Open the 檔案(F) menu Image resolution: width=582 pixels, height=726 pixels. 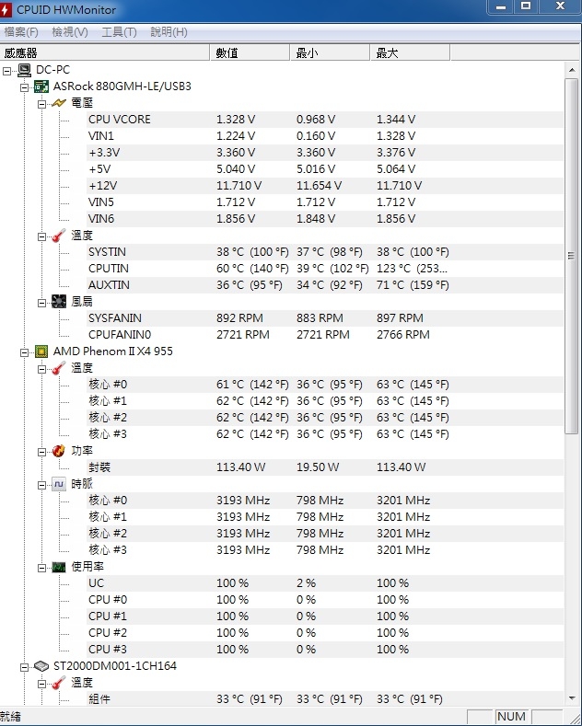21,32
